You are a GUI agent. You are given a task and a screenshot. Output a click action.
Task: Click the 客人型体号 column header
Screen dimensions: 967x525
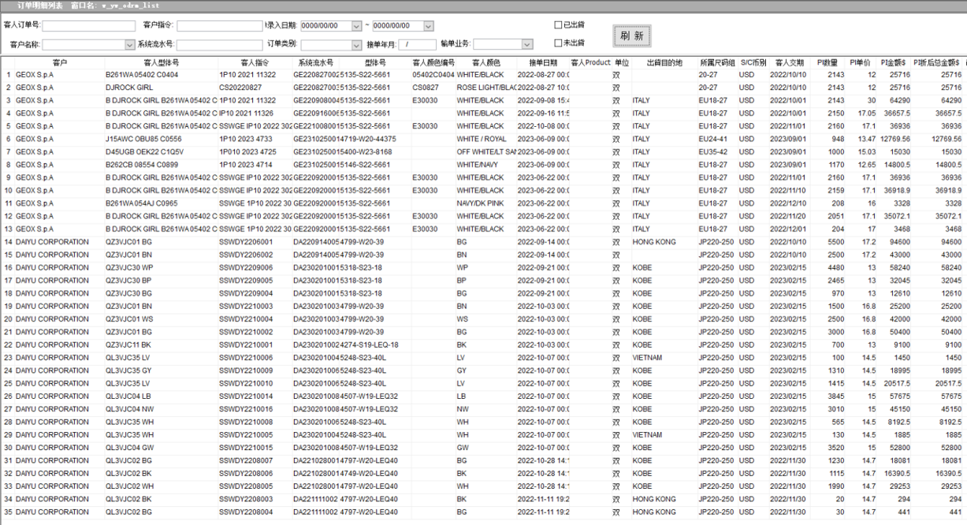161,62
